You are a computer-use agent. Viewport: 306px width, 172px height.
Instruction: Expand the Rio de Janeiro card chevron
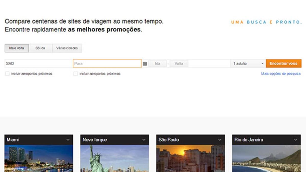[296, 140]
